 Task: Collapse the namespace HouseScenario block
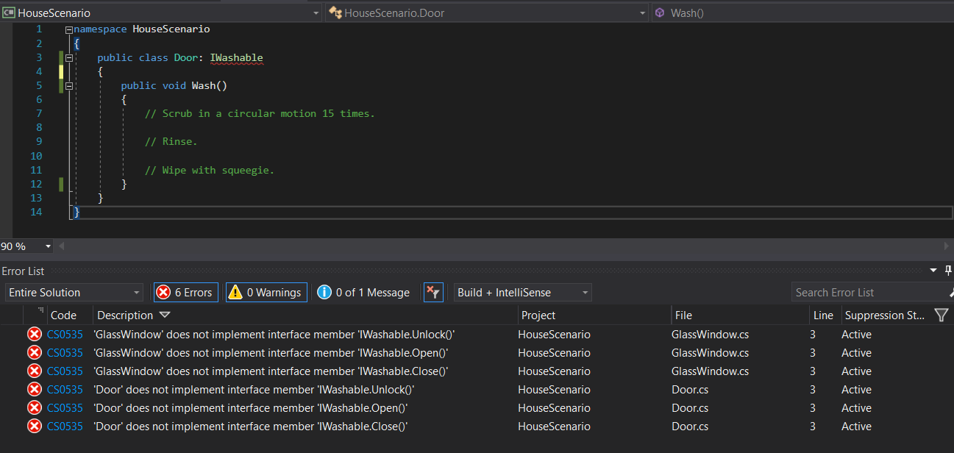click(69, 29)
